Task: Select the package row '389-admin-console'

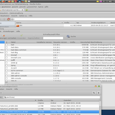Action: 60,76
